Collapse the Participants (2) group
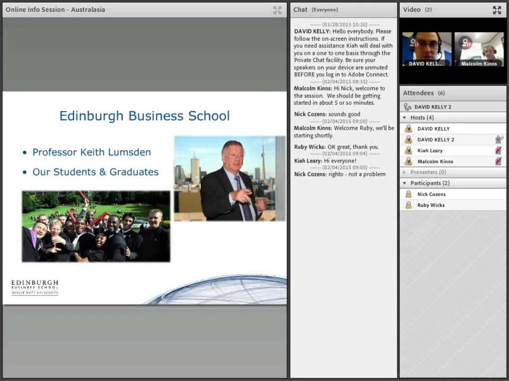Viewport: 509px width, 381px height. pyautogui.click(x=405, y=183)
